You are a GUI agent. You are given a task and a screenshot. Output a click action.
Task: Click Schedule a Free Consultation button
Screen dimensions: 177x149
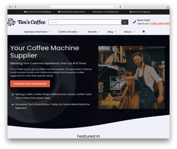pyautogui.click(x=30, y=84)
